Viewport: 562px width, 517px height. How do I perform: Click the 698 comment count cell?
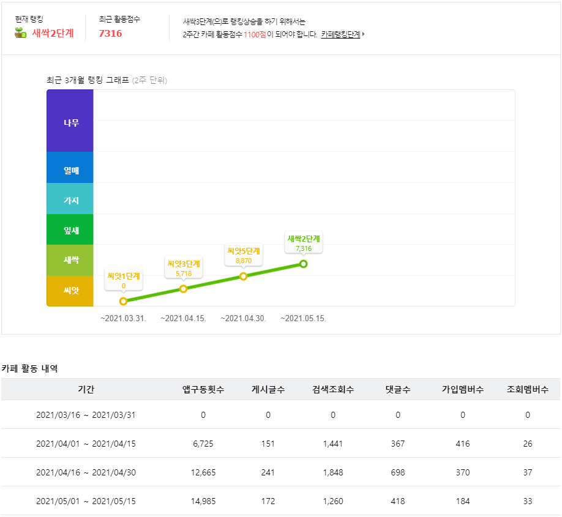398,472
